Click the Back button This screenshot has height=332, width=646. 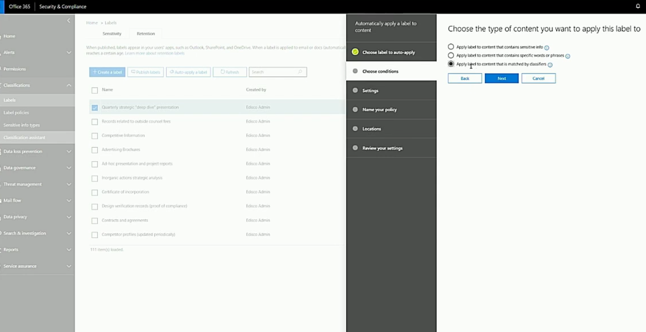tap(465, 78)
